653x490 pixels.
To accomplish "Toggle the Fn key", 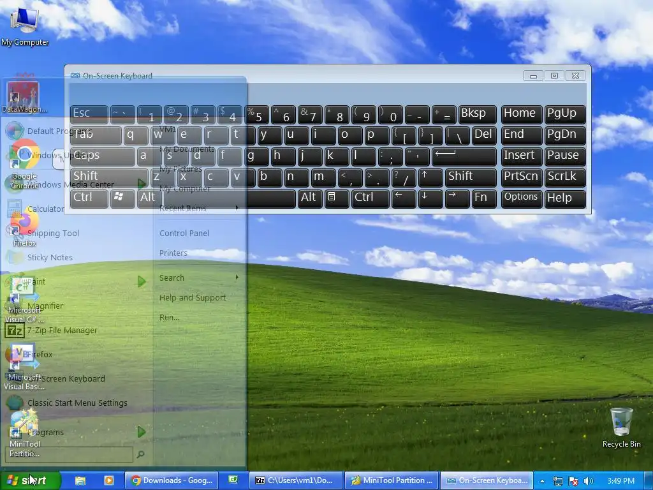I will click(x=484, y=199).
